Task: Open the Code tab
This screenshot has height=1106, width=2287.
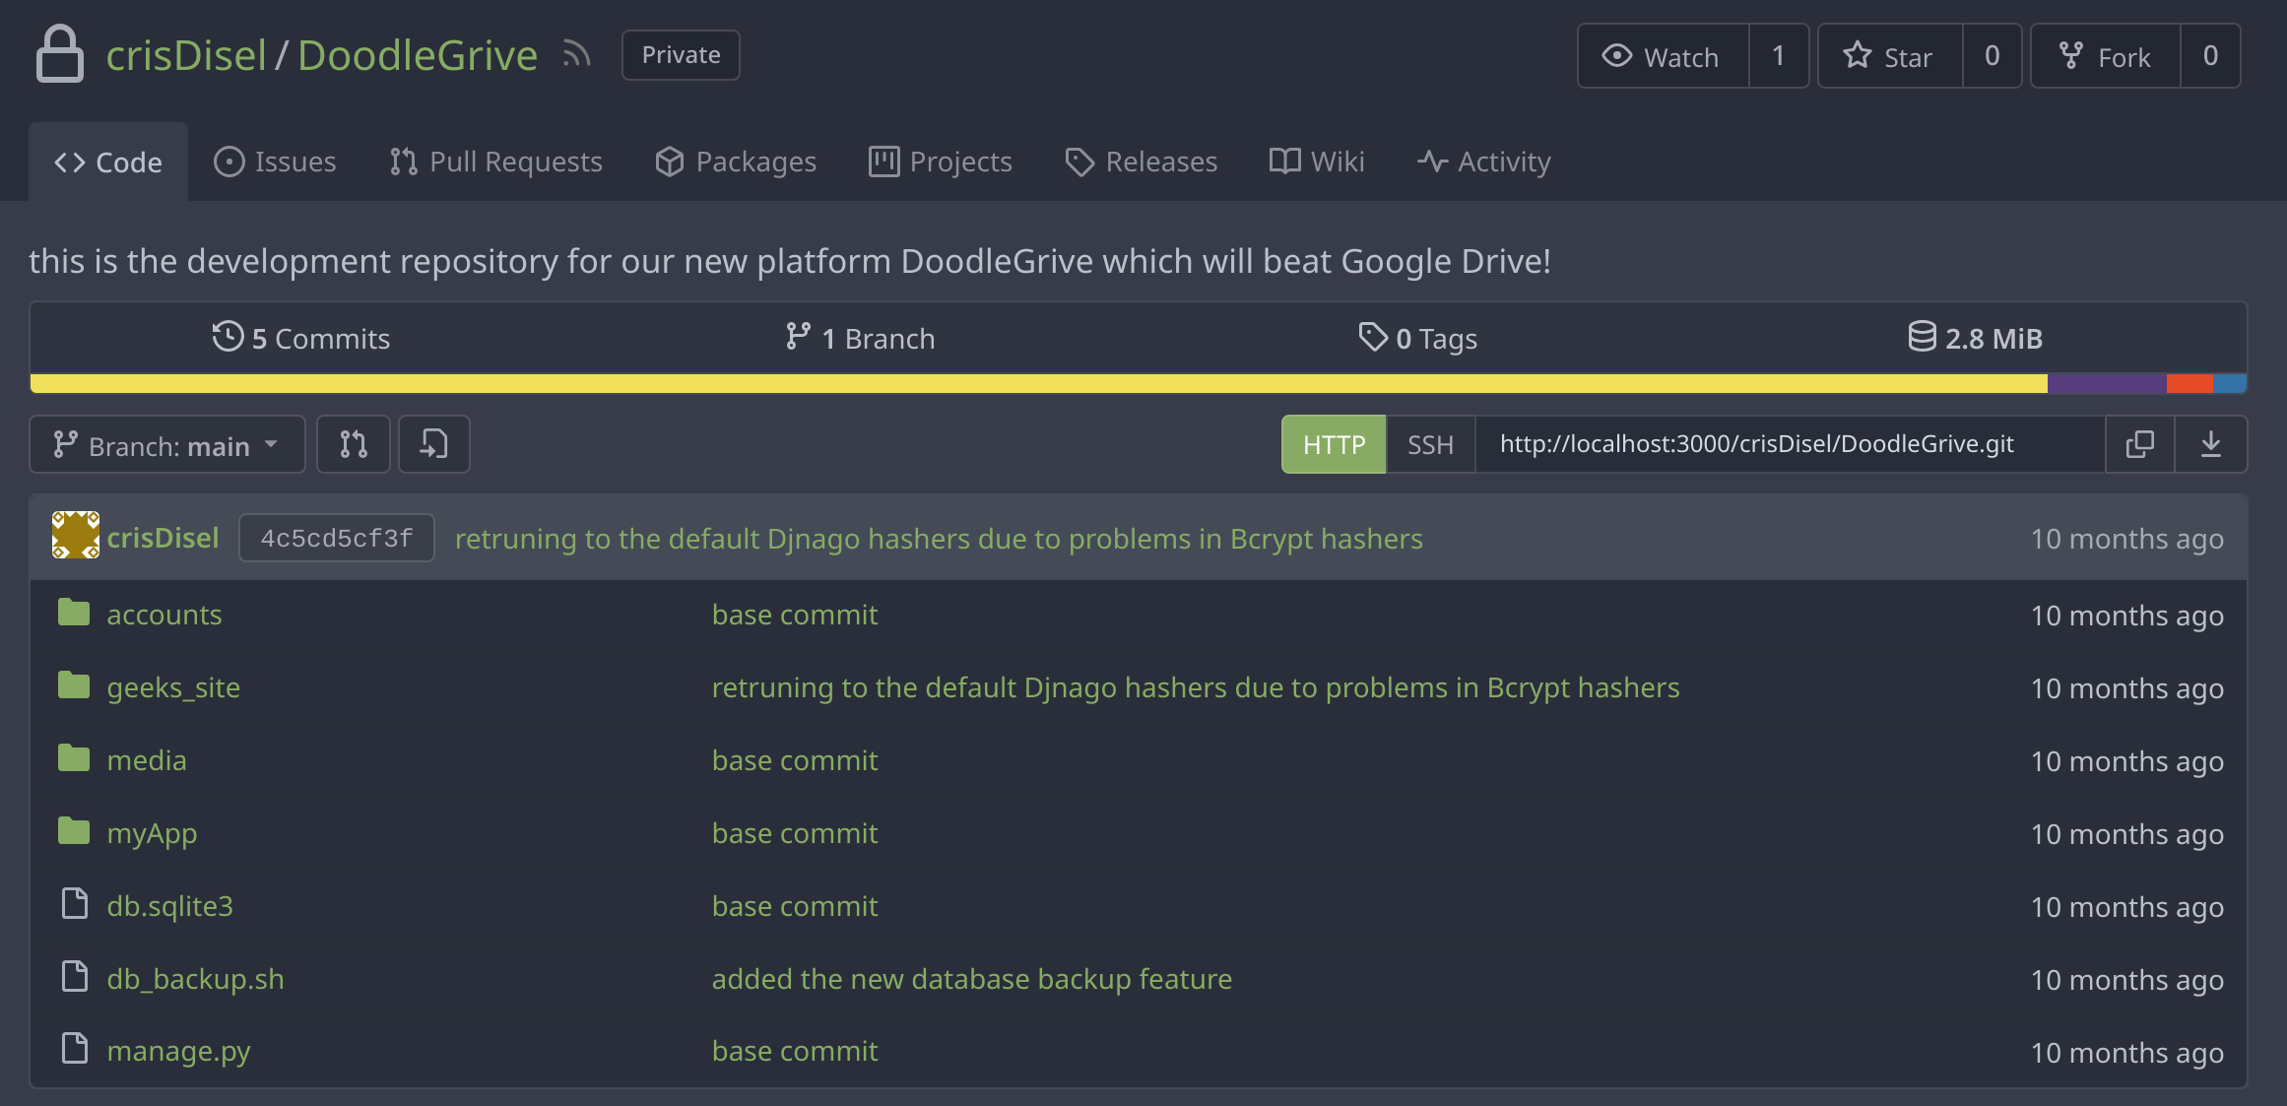Action: click(108, 162)
